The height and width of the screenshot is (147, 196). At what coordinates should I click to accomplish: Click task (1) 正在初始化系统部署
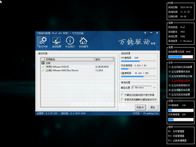click(180, 67)
